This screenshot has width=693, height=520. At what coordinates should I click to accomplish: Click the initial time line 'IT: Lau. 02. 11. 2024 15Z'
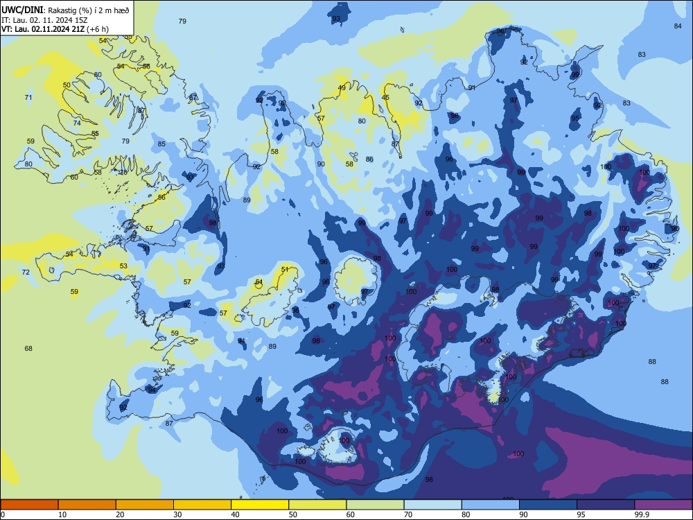tap(44, 20)
